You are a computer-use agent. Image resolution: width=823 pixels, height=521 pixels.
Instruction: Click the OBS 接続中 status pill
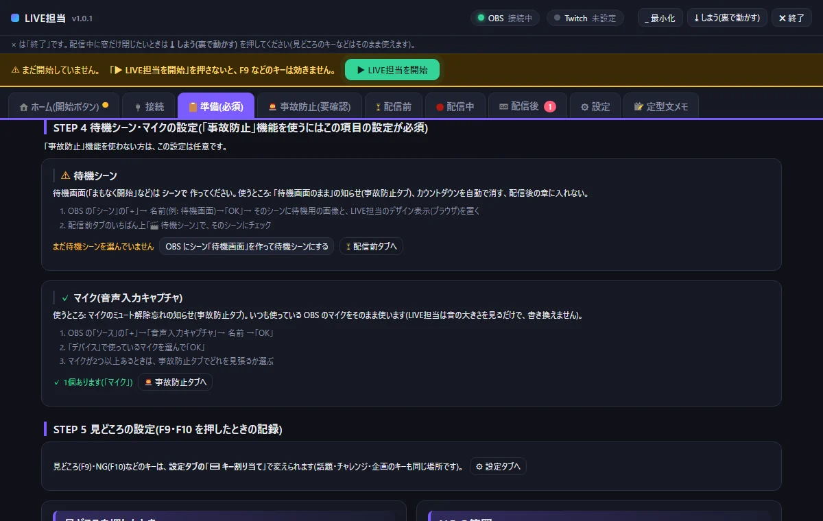tap(505, 18)
